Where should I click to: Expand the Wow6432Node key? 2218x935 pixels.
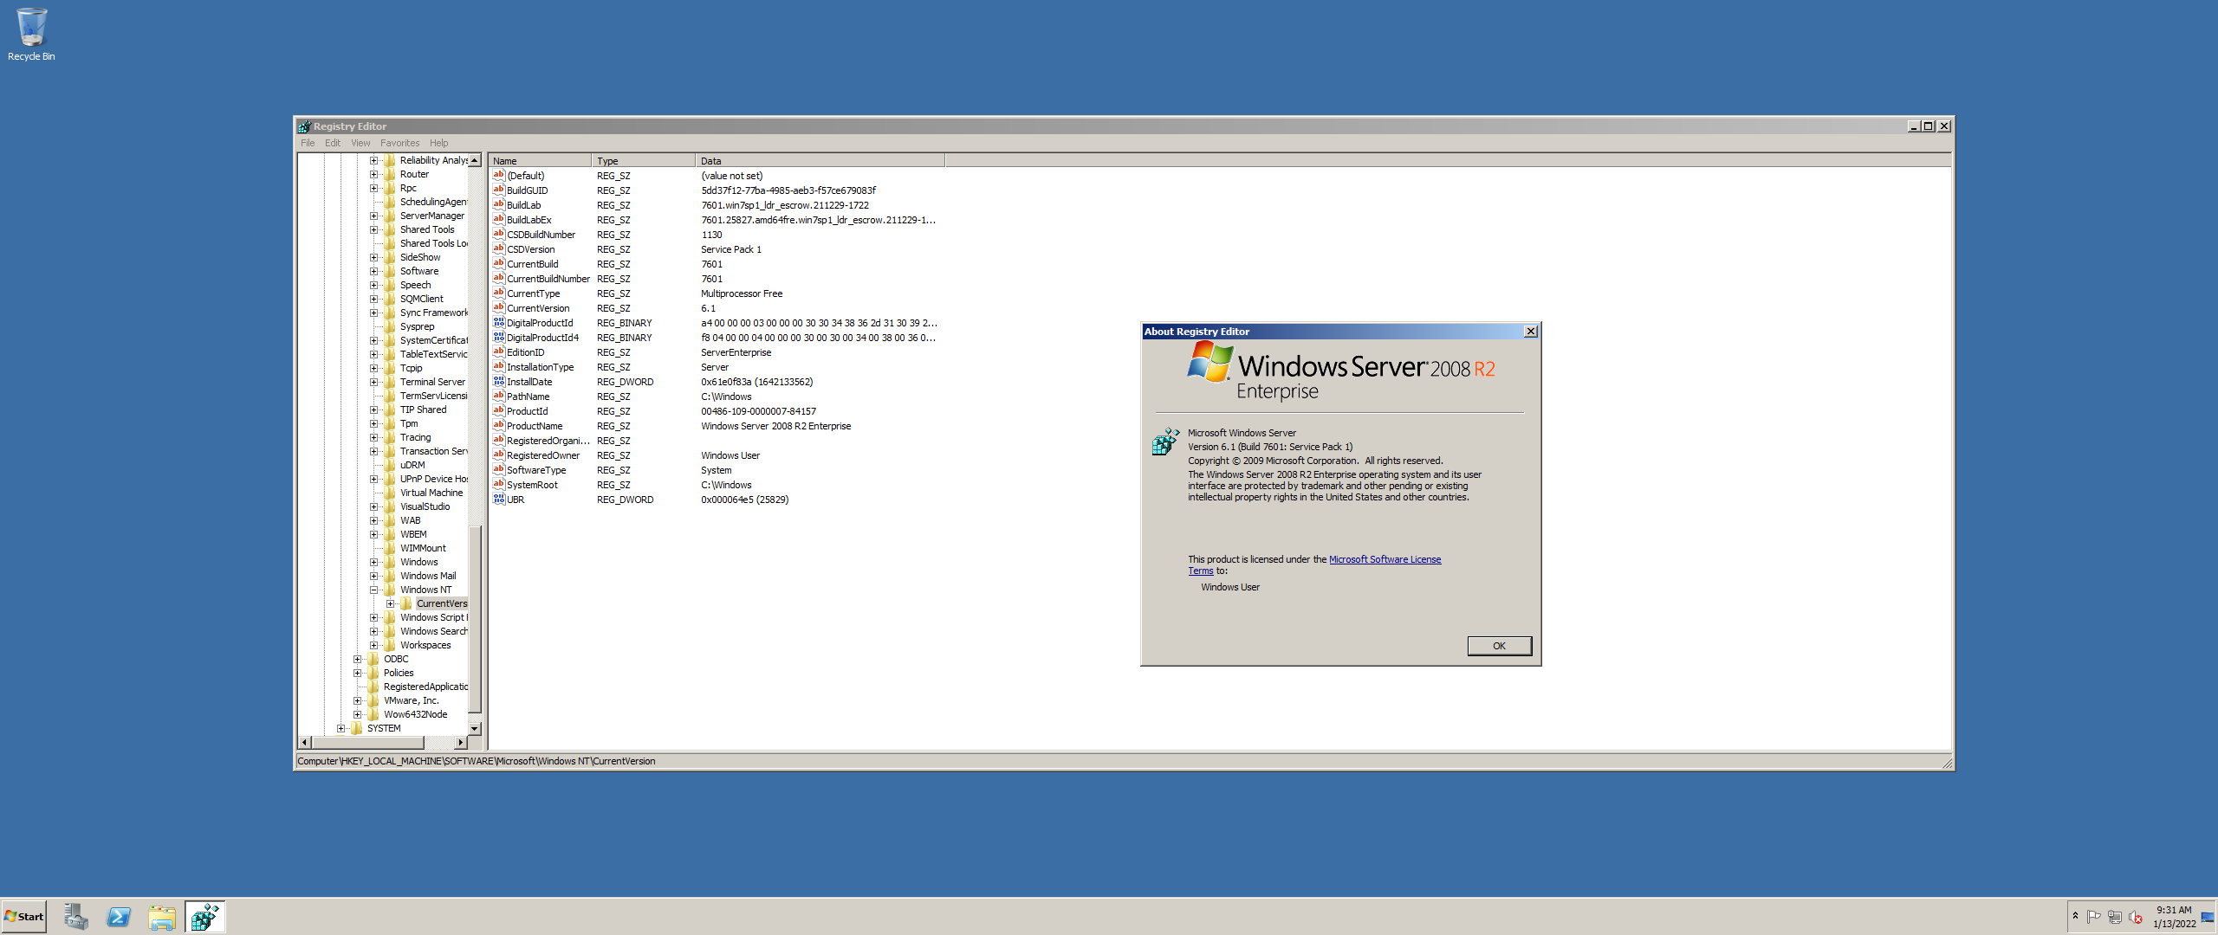357,714
